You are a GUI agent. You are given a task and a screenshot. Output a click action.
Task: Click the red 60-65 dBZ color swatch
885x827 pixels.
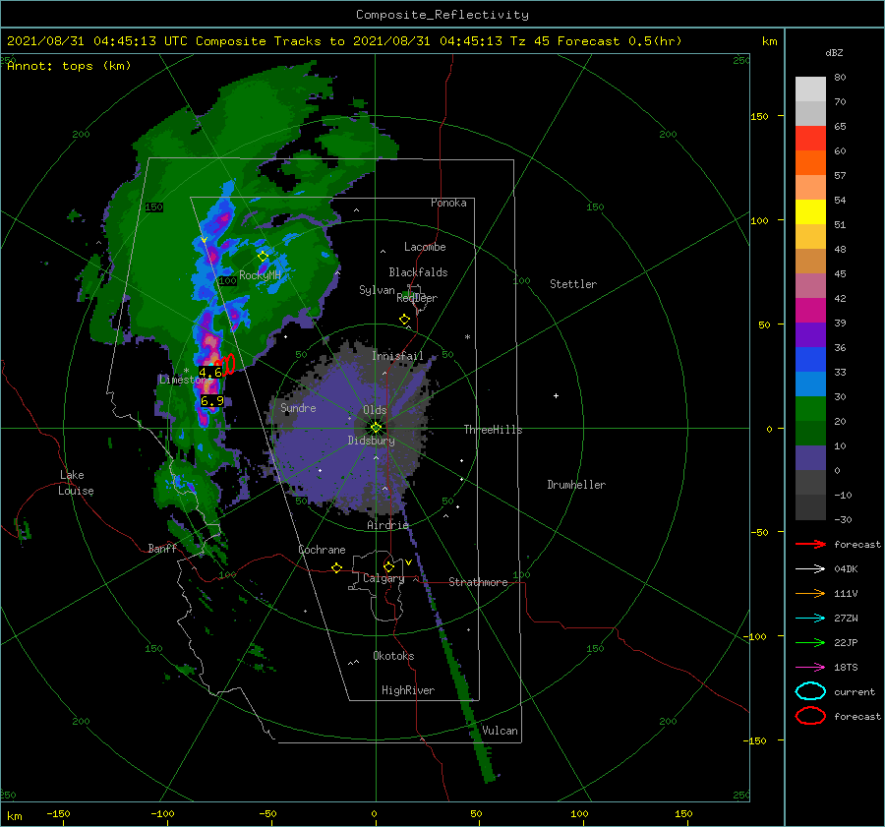[810, 139]
